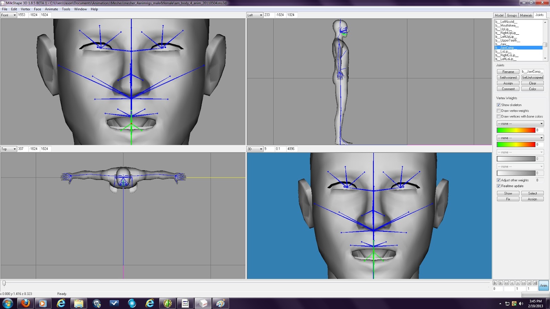Click the Rename button in Joints panel
This screenshot has height=309, width=550.
click(508, 71)
